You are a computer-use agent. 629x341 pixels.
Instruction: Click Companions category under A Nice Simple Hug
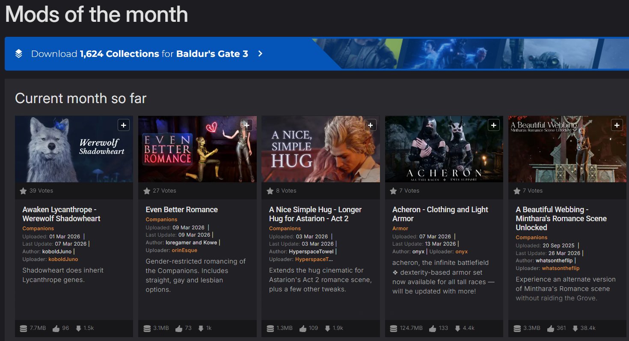pos(285,228)
